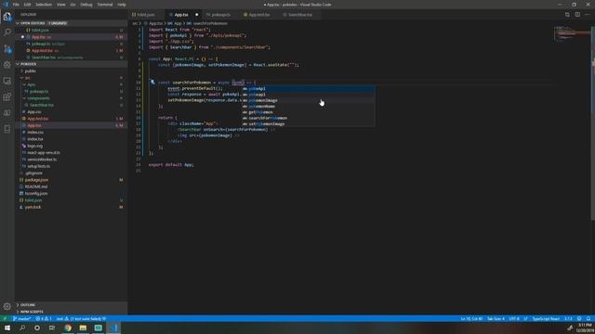Click UTF-8 encoding in status bar
Viewport: 595px width, 334px height.
514,319
